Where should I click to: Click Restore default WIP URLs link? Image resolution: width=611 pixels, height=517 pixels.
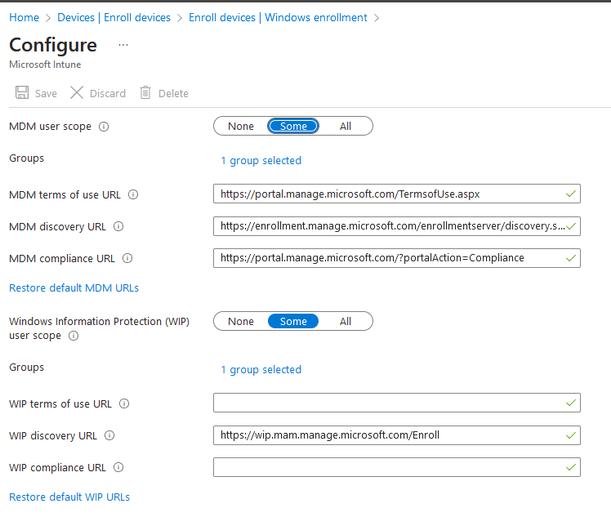tap(69, 497)
